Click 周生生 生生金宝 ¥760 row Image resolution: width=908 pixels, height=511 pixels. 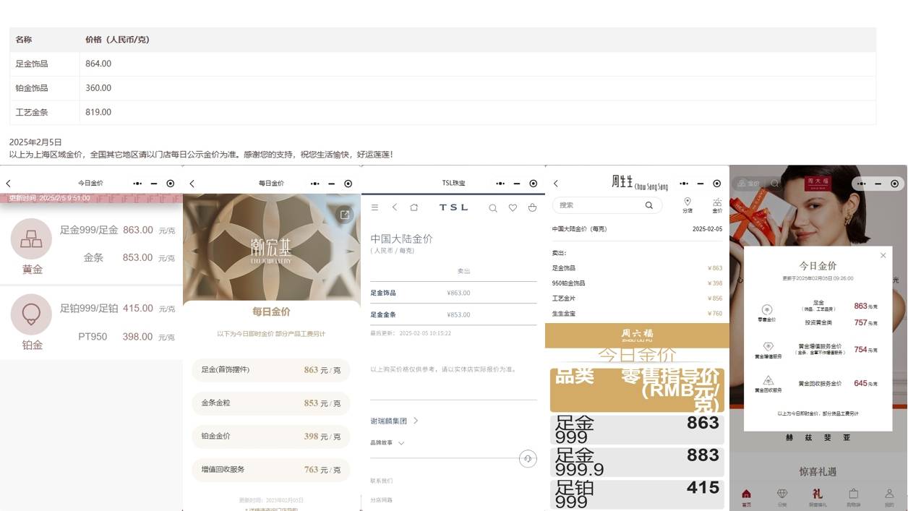(x=637, y=314)
